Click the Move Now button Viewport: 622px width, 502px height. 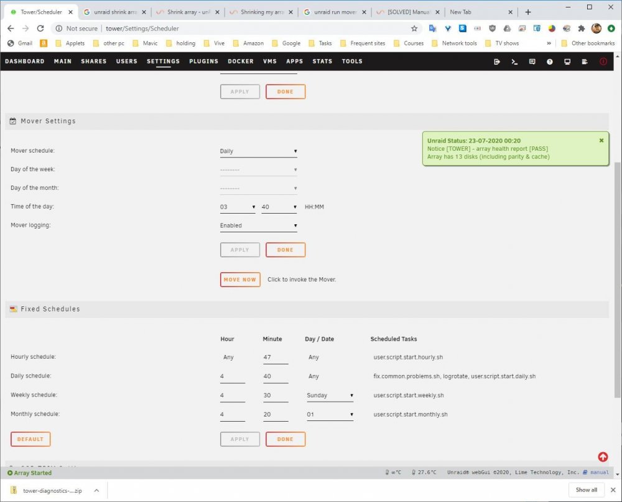click(x=240, y=280)
